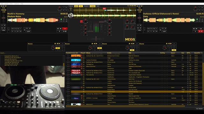The image size is (204, 114).
Task: Toggle the MIXER section button
Action: 76,6
